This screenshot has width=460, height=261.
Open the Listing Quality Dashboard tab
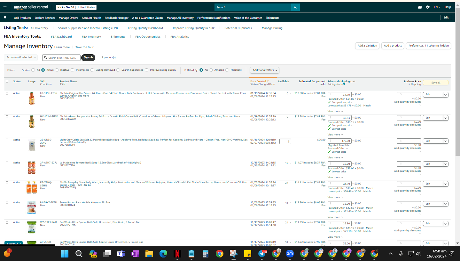click(145, 28)
